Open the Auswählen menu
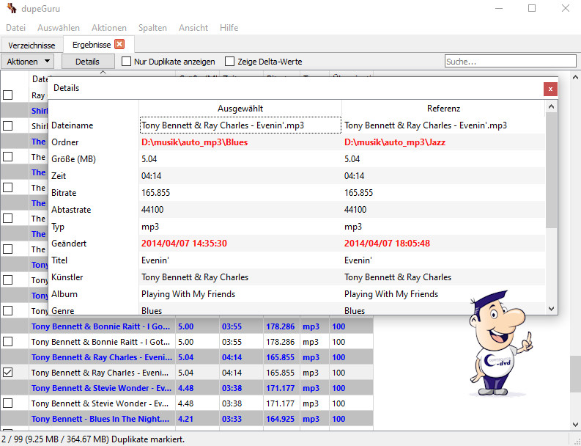 pos(59,28)
